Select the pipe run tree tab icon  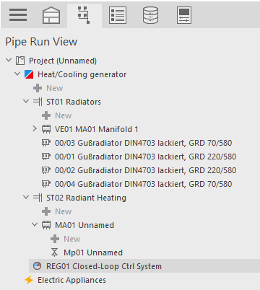click(x=84, y=15)
